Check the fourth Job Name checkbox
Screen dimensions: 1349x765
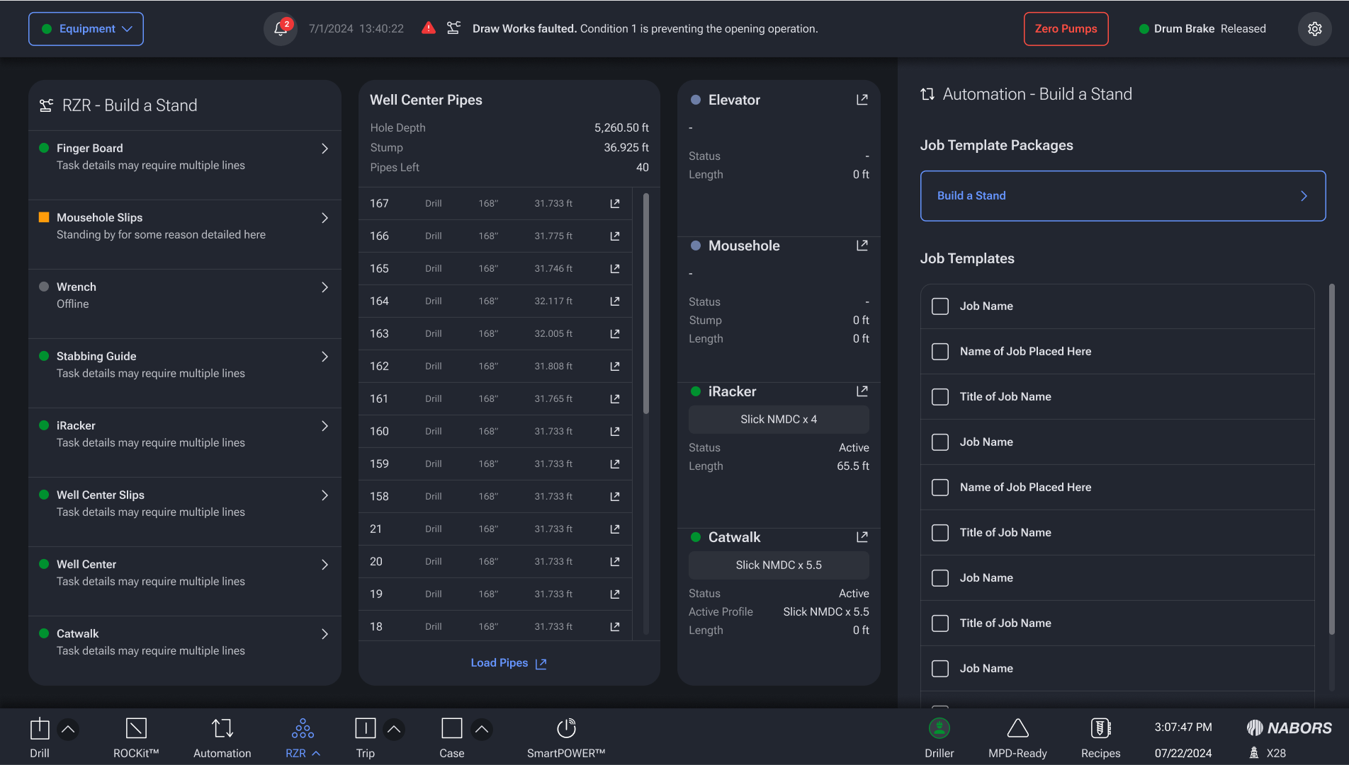[940, 669]
